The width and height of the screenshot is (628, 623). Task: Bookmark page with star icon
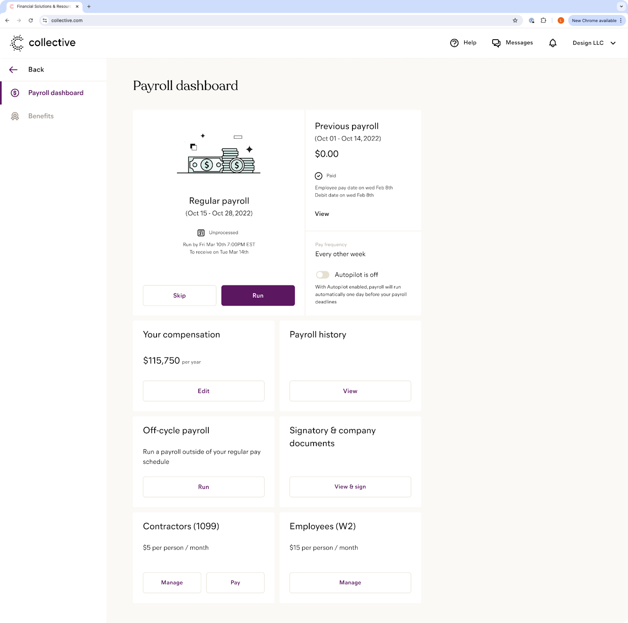515,20
